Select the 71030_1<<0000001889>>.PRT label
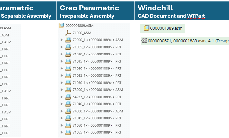Viewport: 229px width, 138px height. coord(97,83)
